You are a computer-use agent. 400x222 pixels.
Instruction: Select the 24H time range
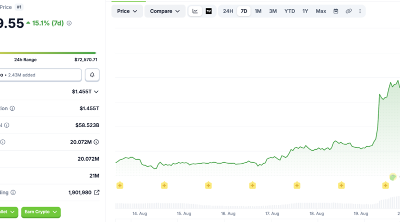pos(228,11)
